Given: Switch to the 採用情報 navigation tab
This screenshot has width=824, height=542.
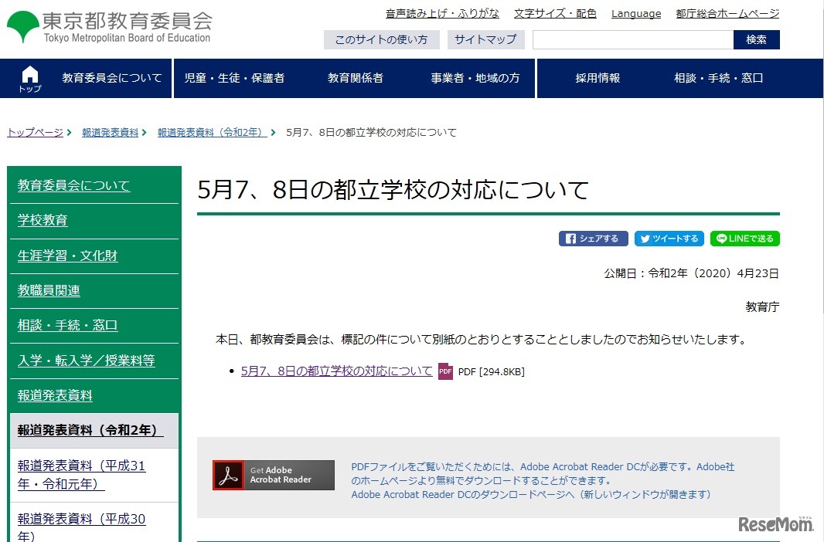Looking at the screenshot, I should pyautogui.click(x=597, y=78).
